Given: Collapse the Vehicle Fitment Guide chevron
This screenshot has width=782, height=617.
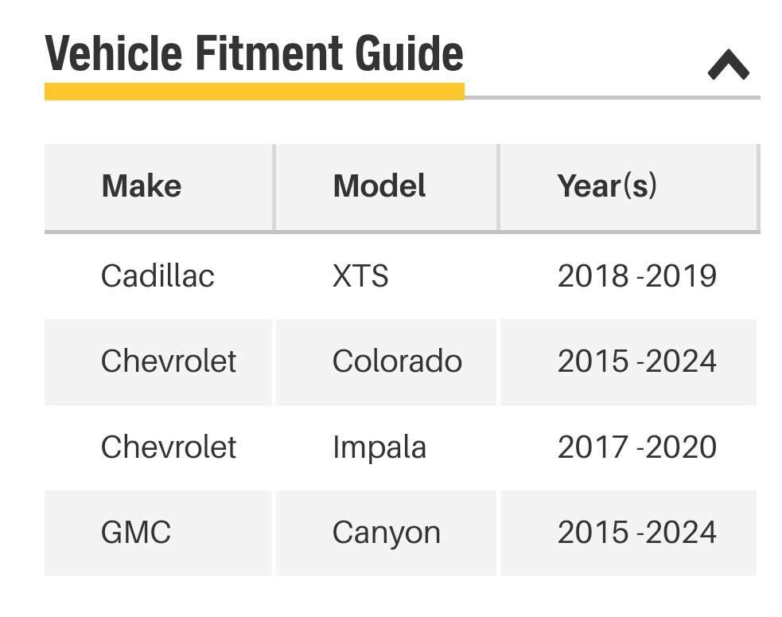Looking at the screenshot, I should click(728, 65).
